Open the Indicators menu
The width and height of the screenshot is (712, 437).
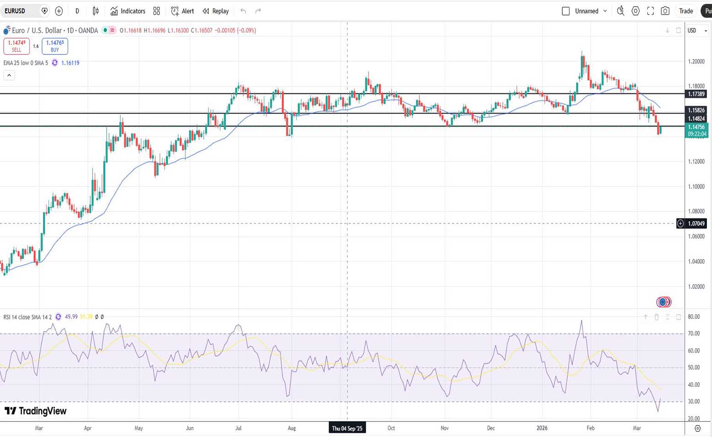click(x=128, y=11)
